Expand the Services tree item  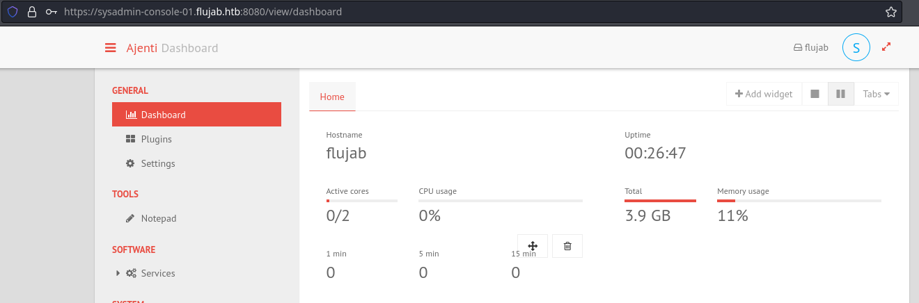[118, 273]
